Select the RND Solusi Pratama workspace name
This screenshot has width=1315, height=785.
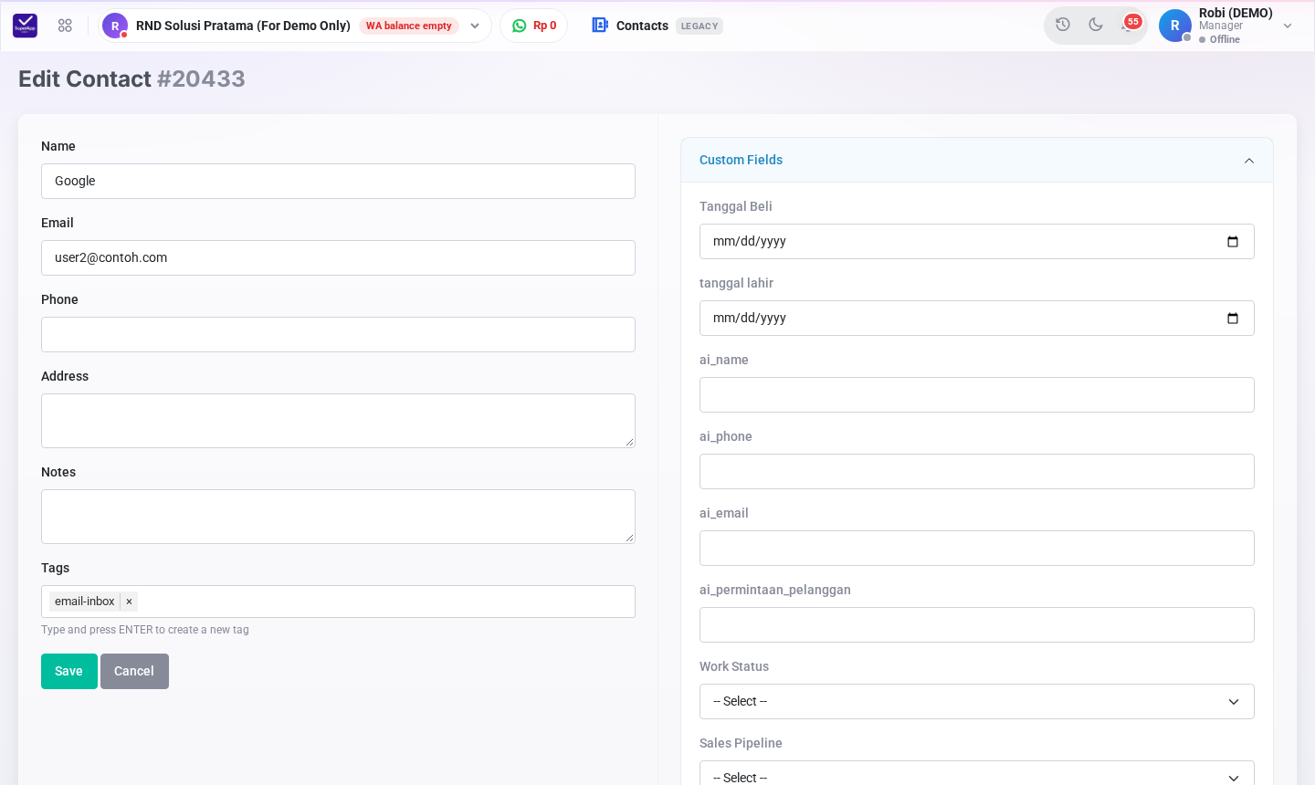pos(243,26)
